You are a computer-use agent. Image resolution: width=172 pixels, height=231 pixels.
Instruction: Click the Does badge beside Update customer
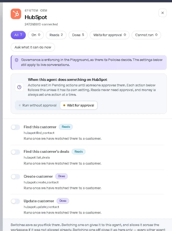[63, 201]
